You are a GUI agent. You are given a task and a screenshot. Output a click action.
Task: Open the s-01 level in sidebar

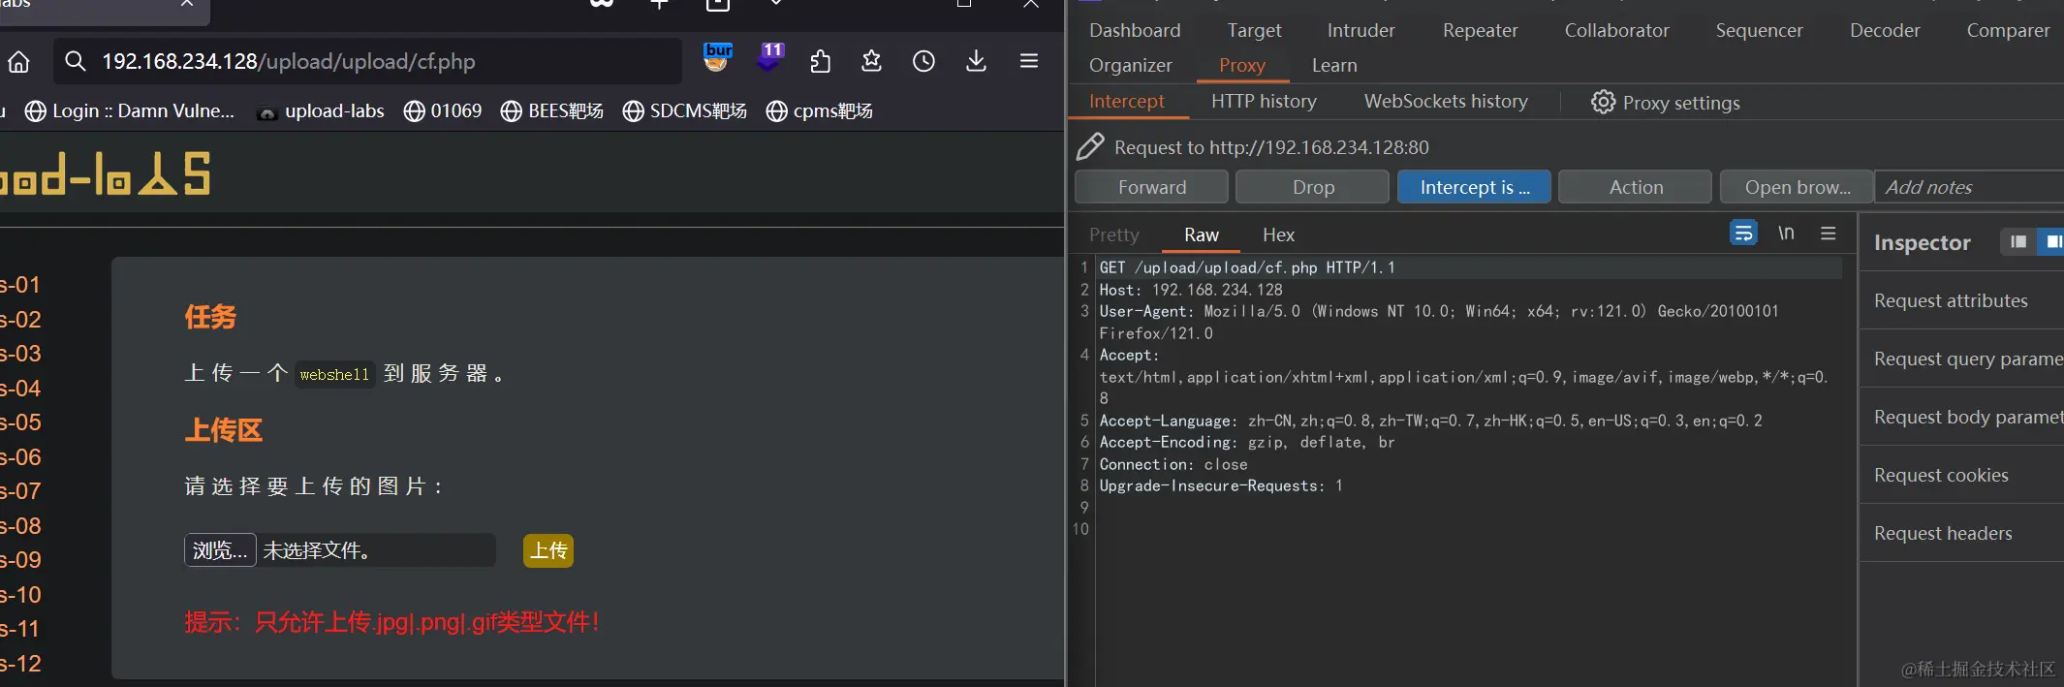click(x=20, y=285)
